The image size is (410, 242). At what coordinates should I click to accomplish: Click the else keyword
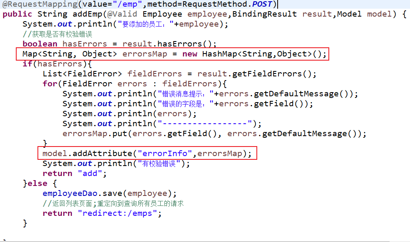click(x=37, y=183)
